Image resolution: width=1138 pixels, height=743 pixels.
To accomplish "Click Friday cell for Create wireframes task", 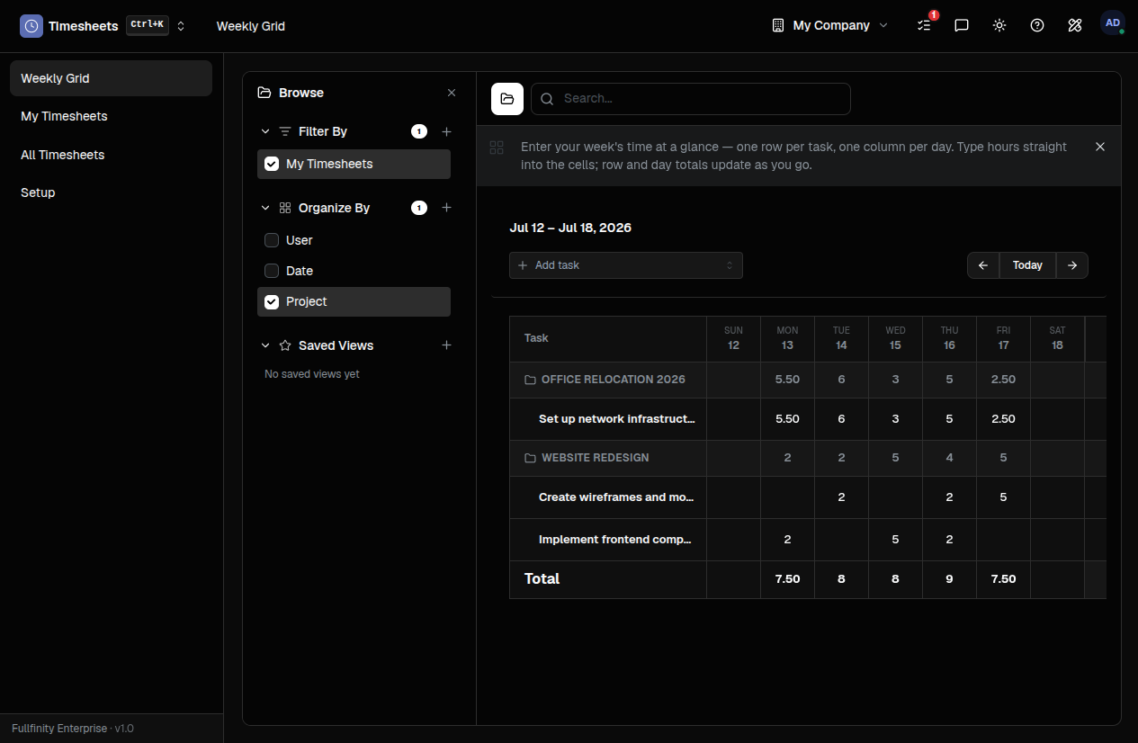I will point(1003,497).
